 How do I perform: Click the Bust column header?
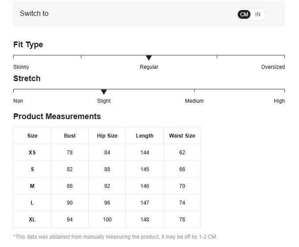(x=70, y=136)
